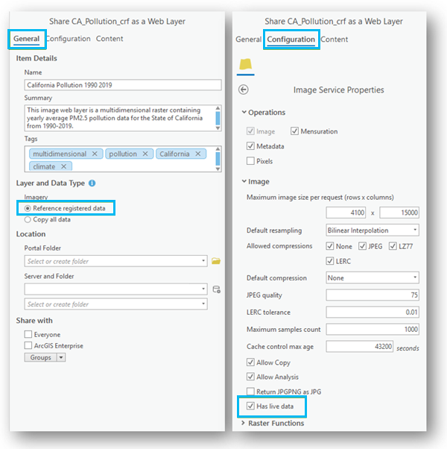Remove the pollution tag
447x449 pixels.
pos(145,154)
